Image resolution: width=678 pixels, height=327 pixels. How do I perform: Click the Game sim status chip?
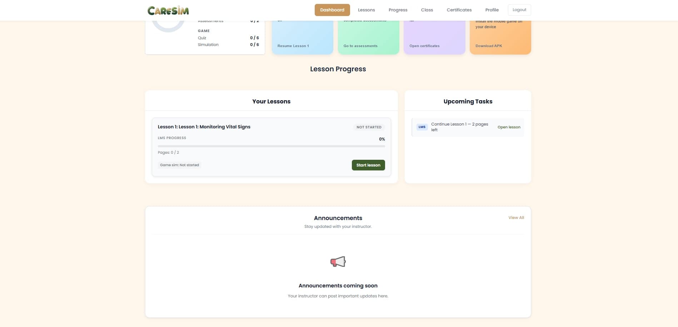(180, 165)
